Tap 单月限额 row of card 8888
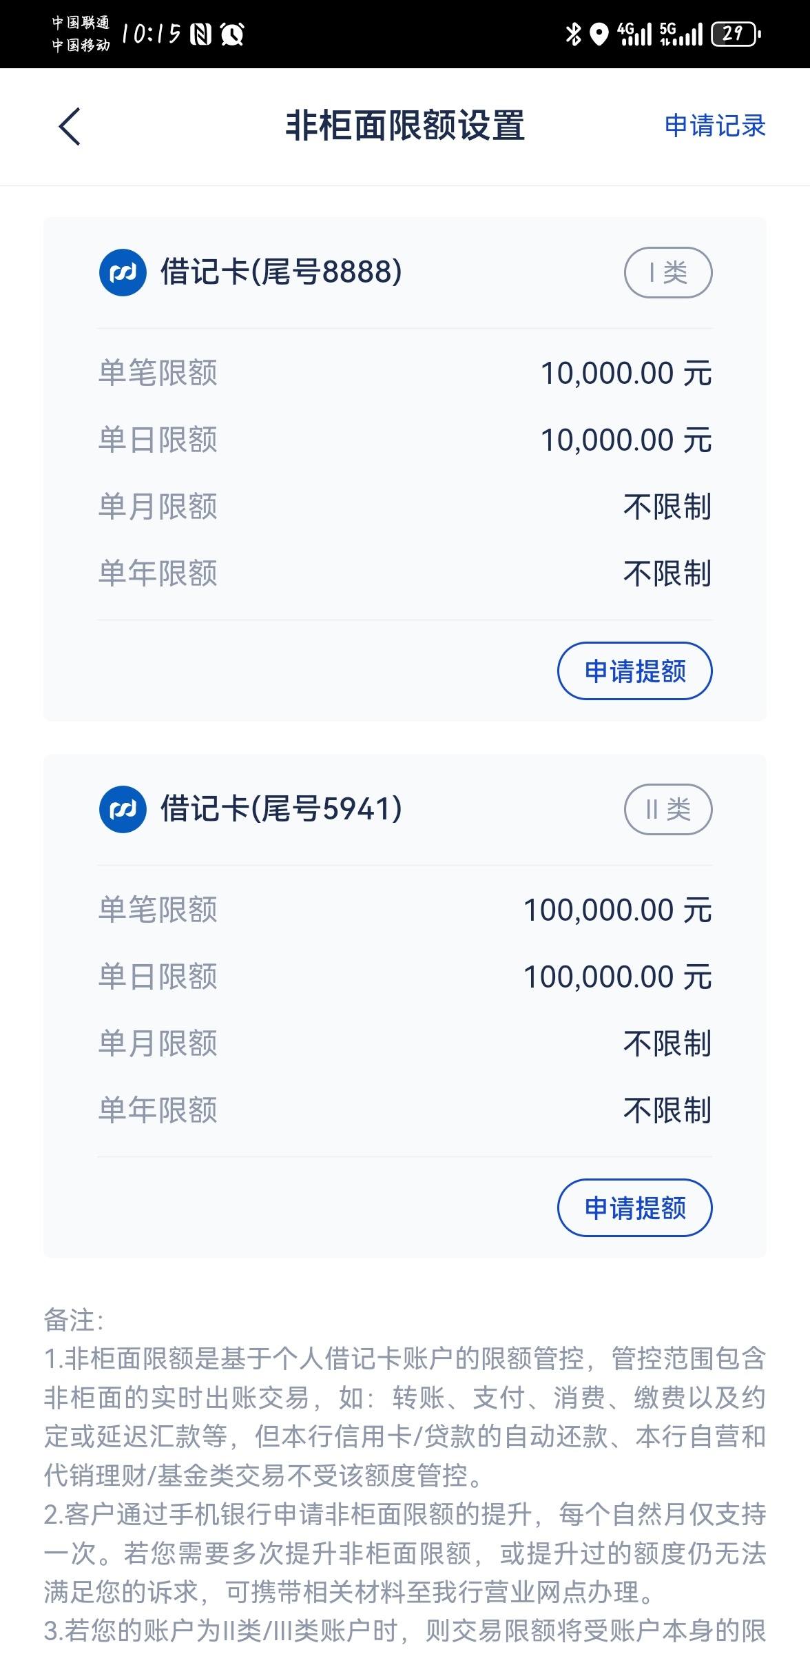Viewport: 810px width, 1654px height. click(x=404, y=507)
